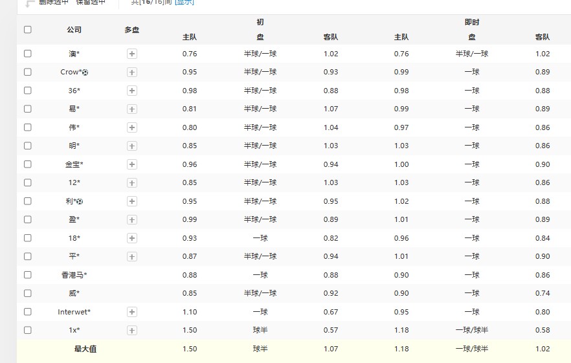
Task: Click the 保留选中 button at top
Action: pyautogui.click(x=91, y=3)
